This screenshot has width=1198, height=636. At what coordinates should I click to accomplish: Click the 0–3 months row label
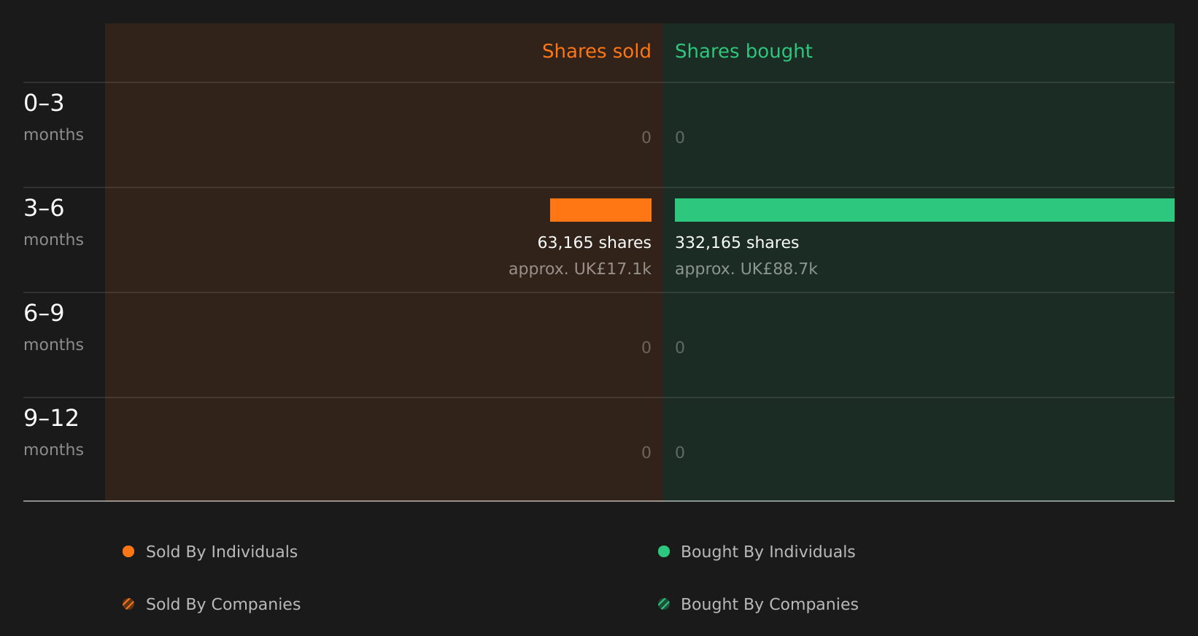pyautogui.click(x=53, y=117)
